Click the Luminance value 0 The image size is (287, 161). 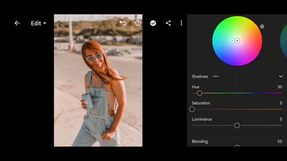pyautogui.click(x=281, y=119)
